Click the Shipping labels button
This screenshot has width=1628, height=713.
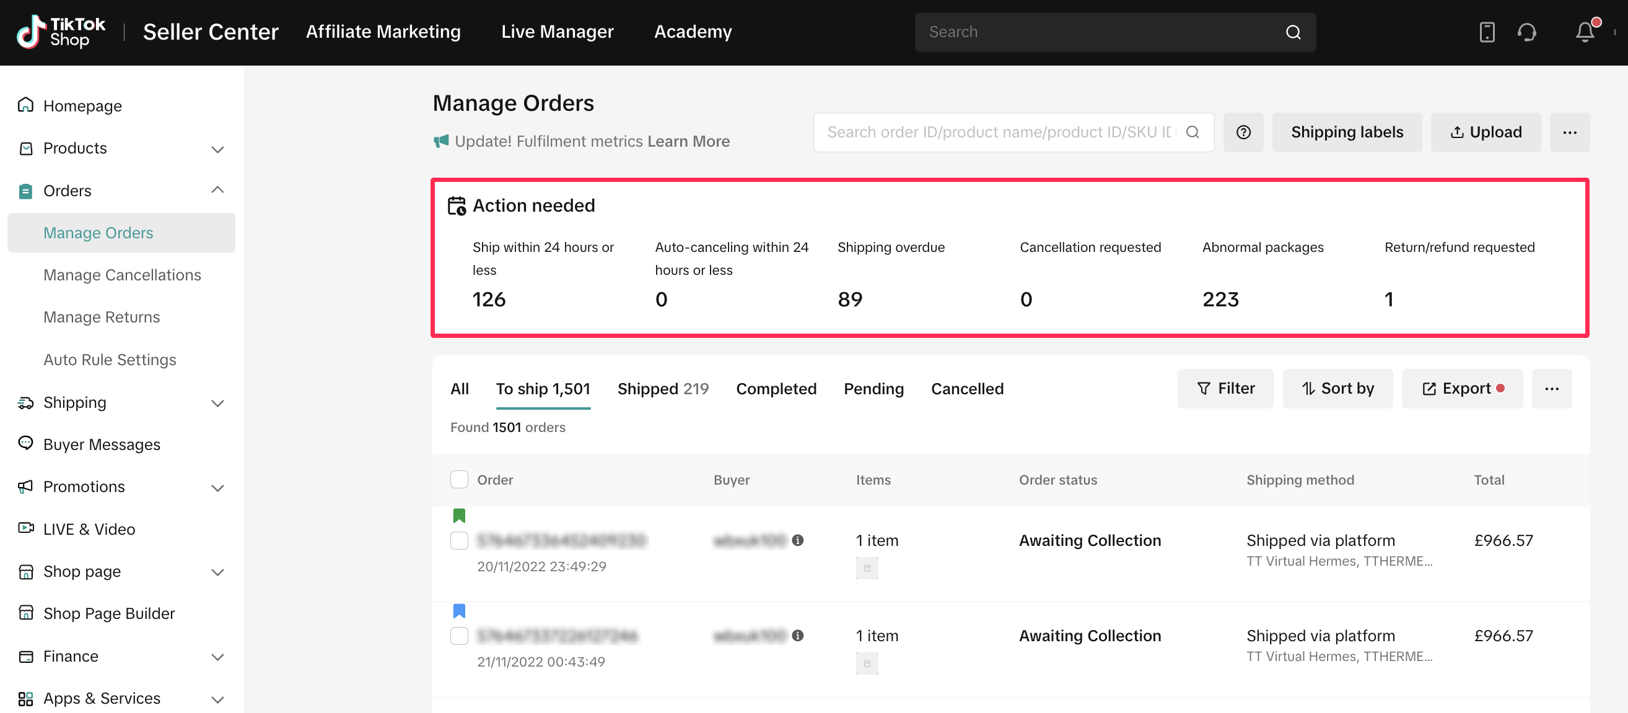click(1346, 132)
